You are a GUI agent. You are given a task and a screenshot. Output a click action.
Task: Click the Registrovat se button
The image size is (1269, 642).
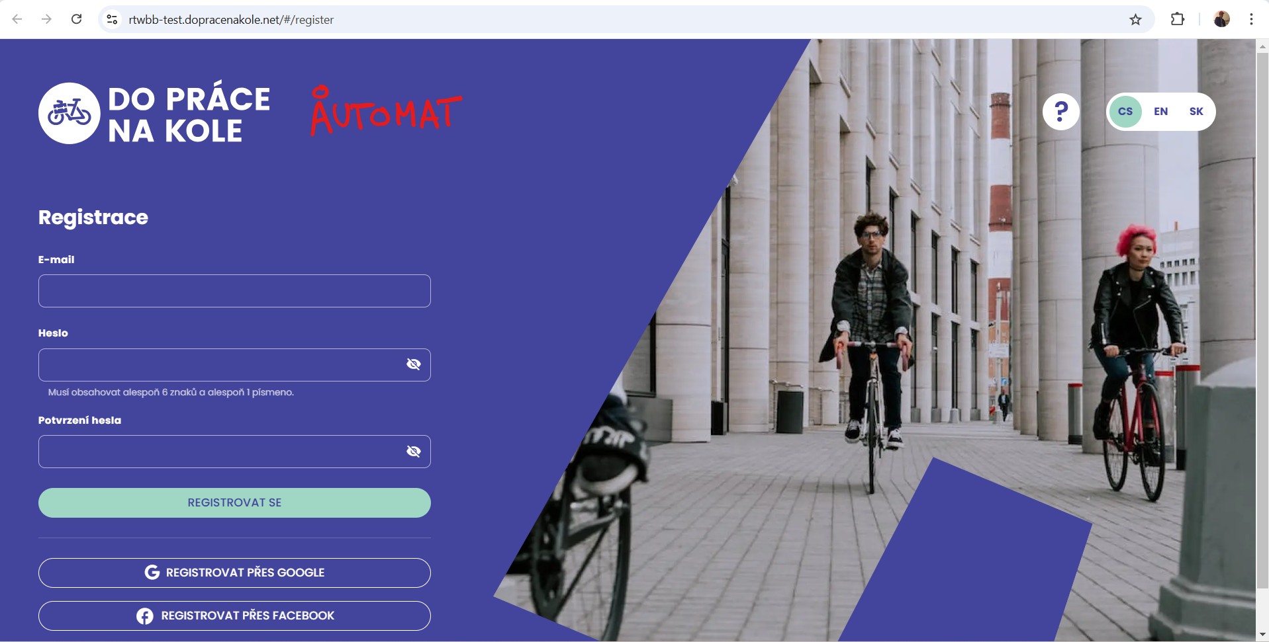[x=234, y=502]
